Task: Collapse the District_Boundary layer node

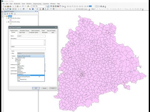Action: (7, 22)
